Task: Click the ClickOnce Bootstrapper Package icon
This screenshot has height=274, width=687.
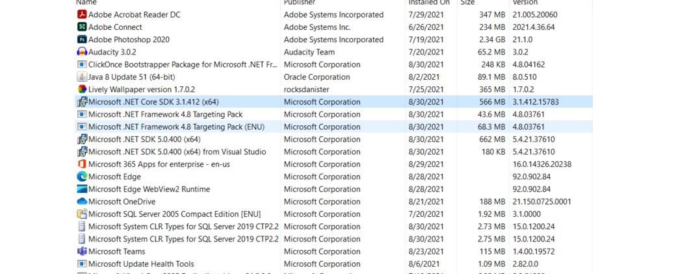Action: [82, 64]
